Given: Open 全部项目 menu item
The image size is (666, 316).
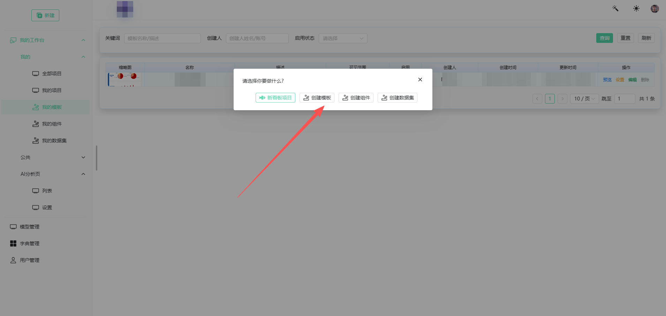Looking at the screenshot, I should 45,74.
